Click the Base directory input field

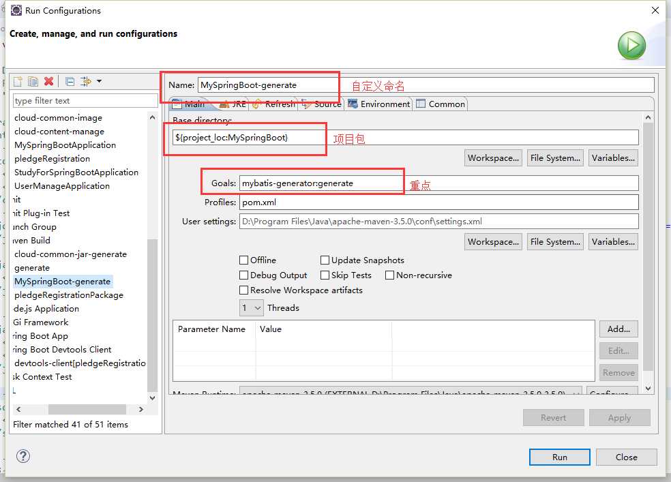click(x=405, y=138)
